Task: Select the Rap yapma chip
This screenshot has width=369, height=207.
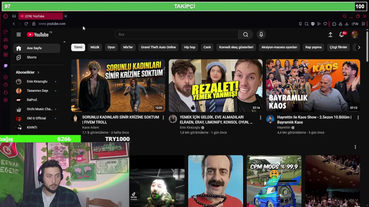Action: coord(313,47)
